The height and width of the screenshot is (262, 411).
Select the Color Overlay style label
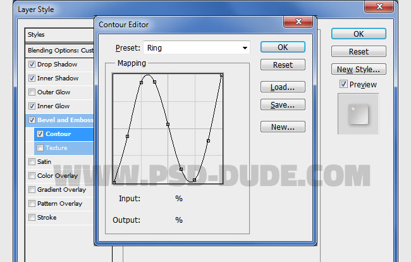[x=58, y=175]
